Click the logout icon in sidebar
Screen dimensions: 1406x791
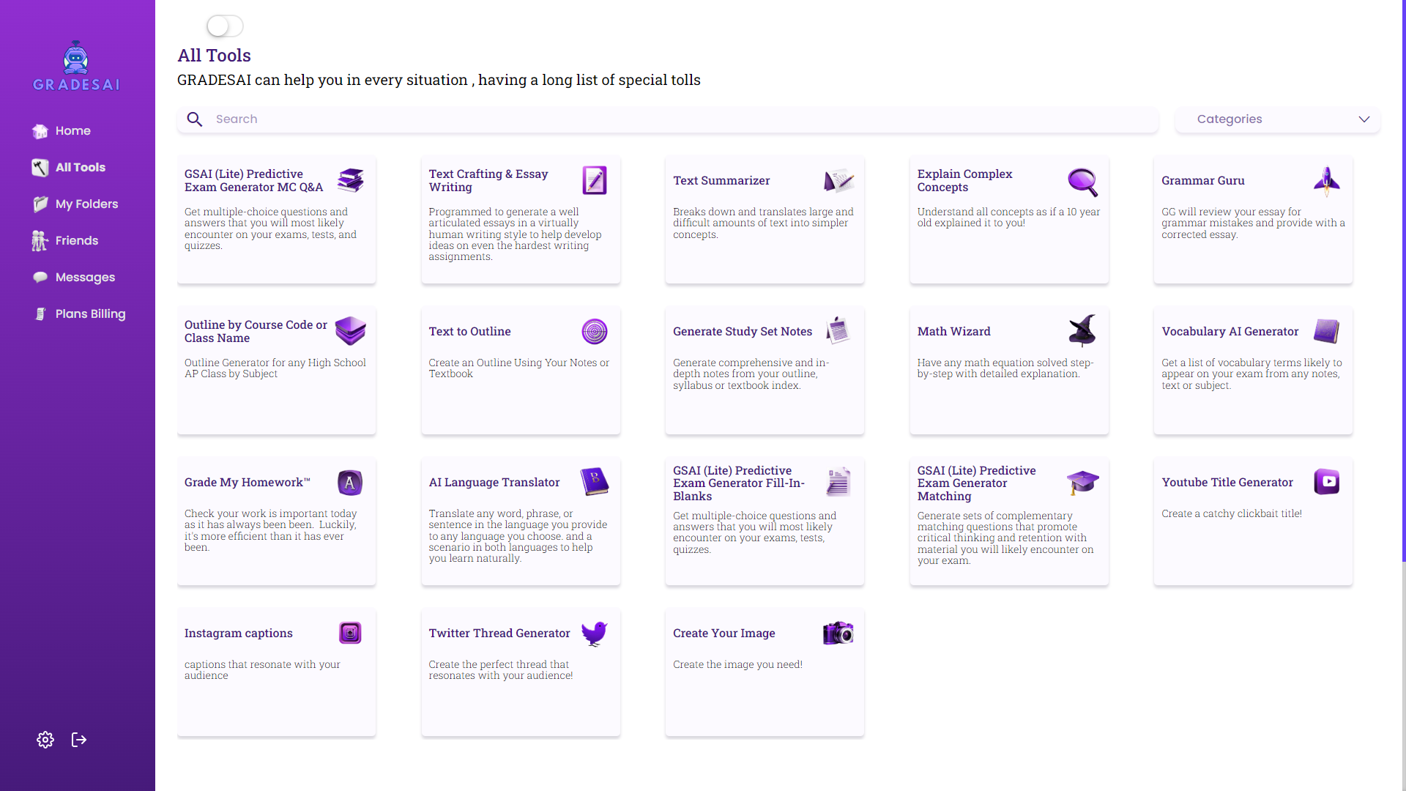(x=79, y=740)
